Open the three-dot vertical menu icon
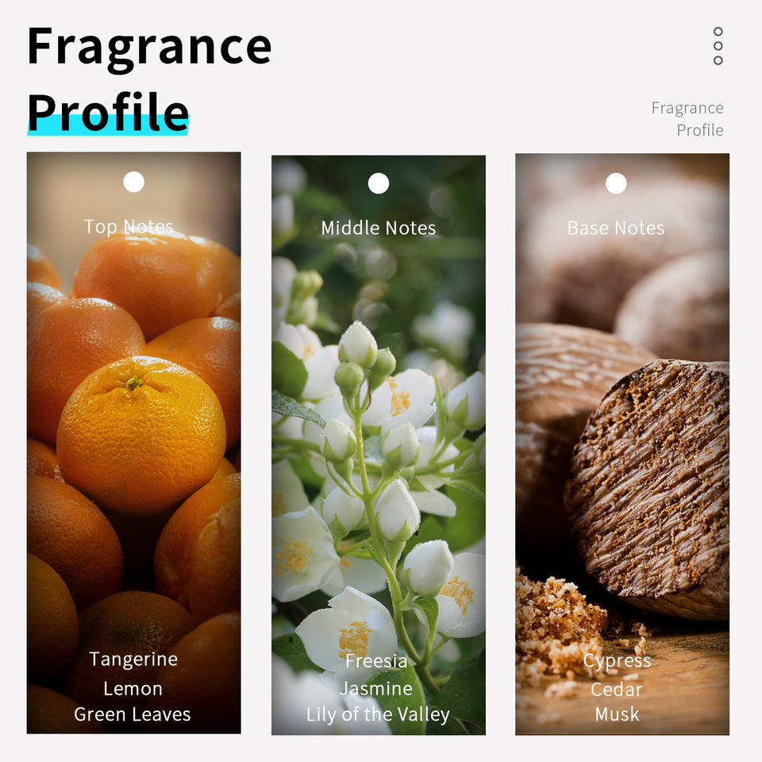The width and height of the screenshot is (762, 762). pos(718,46)
